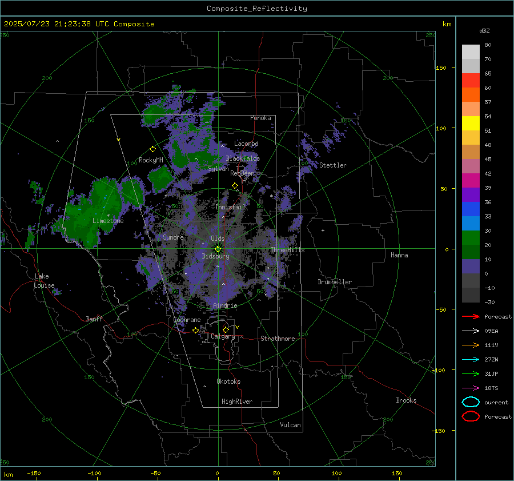This screenshot has width=514, height=481.
Task: Click the orange 111V arrow legend icon
Action: (471, 345)
